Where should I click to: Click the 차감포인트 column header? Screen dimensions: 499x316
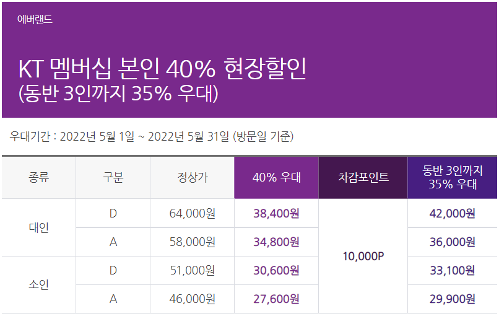363,177
